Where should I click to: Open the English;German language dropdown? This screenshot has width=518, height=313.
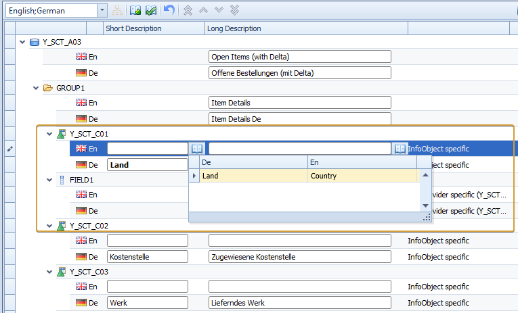(x=102, y=11)
